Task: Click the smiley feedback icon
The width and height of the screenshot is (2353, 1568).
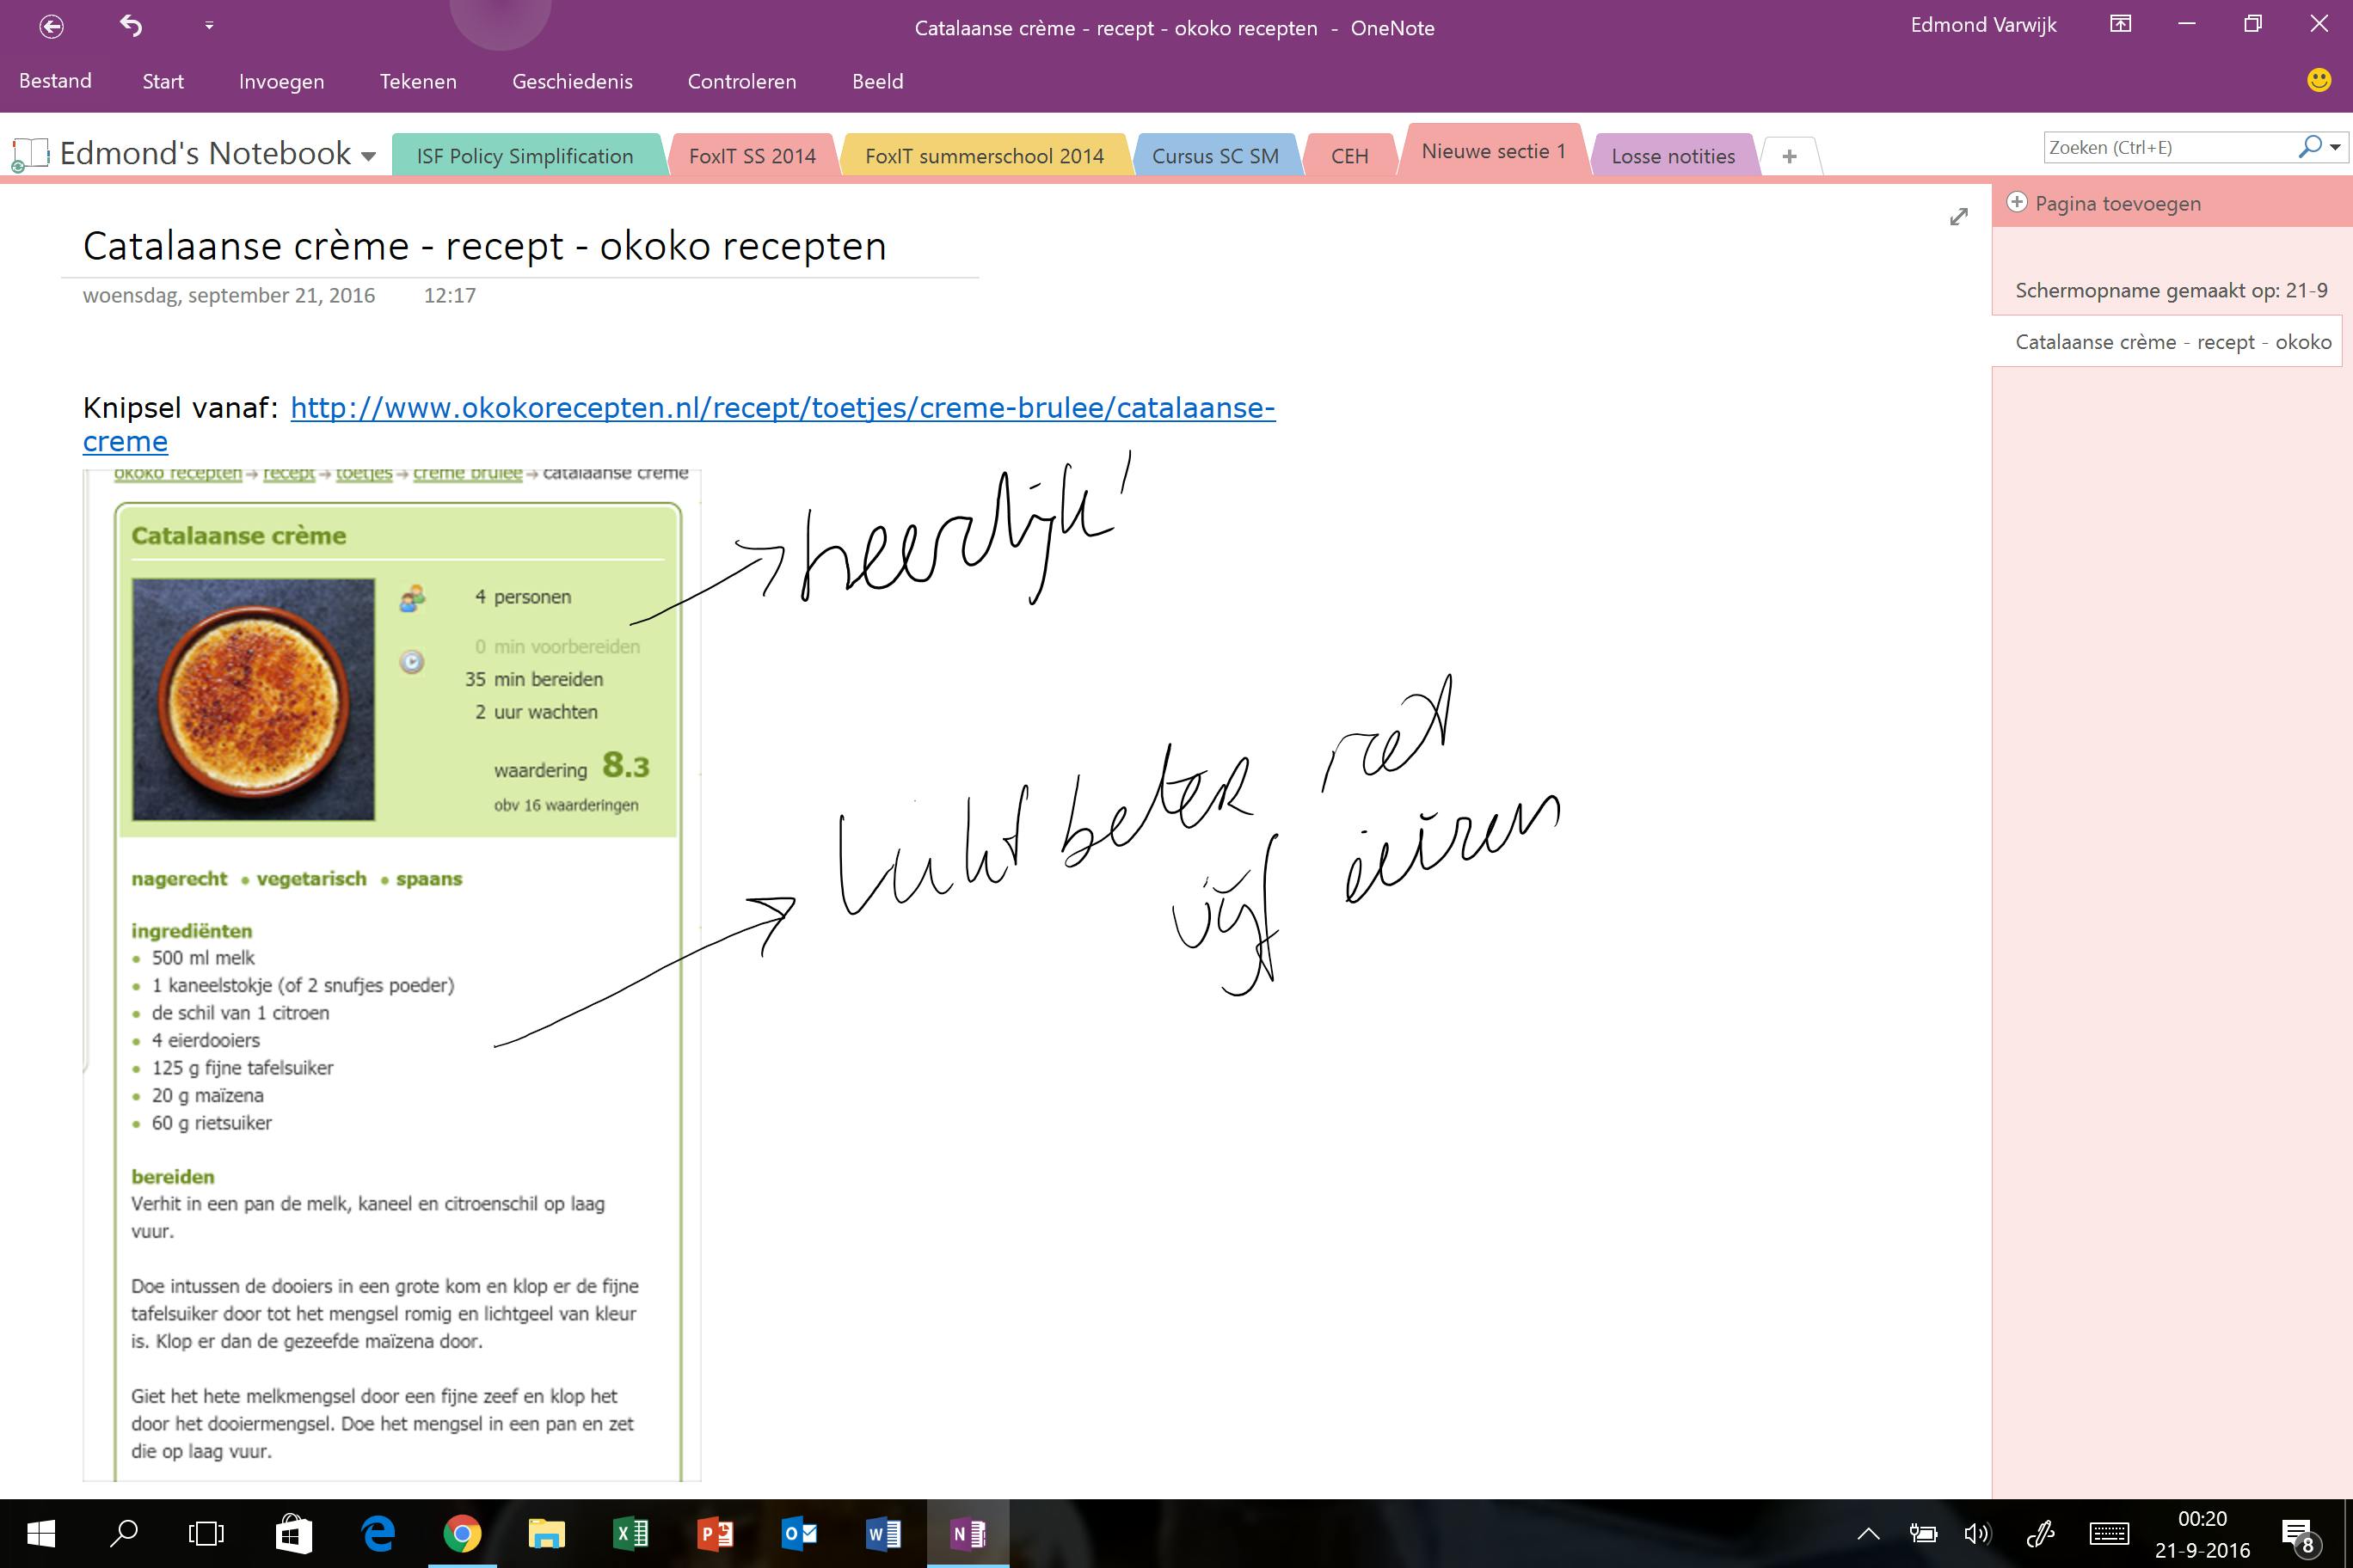Action: click(2318, 81)
